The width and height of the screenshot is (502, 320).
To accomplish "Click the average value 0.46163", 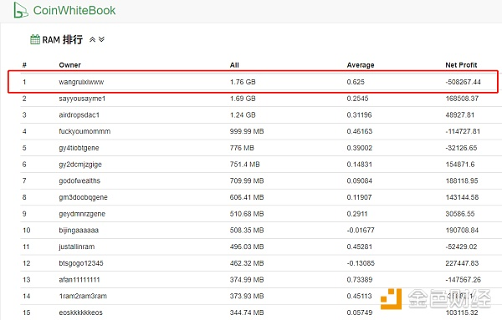I will [360, 131].
